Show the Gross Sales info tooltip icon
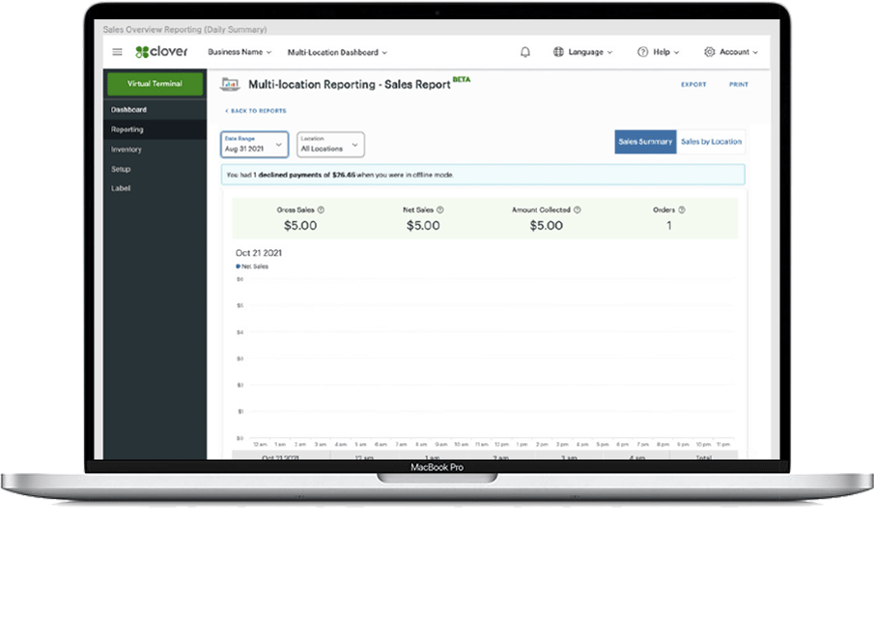 (x=321, y=210)
